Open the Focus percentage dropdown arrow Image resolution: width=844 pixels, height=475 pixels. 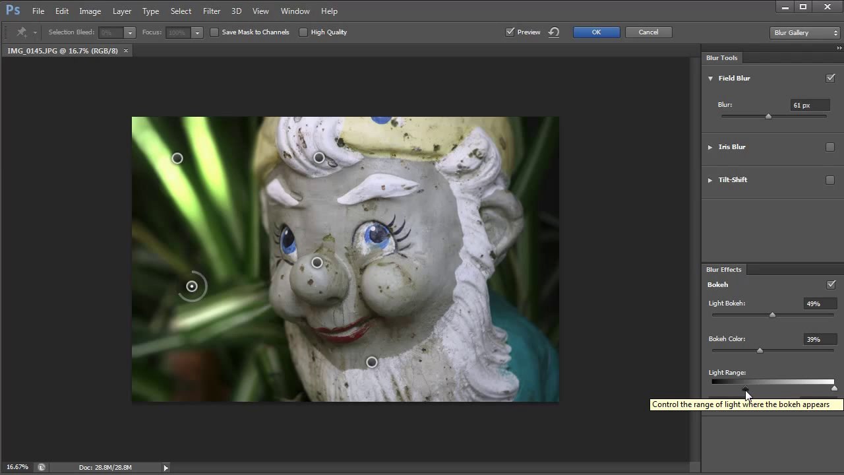click(x=197, y=32)
